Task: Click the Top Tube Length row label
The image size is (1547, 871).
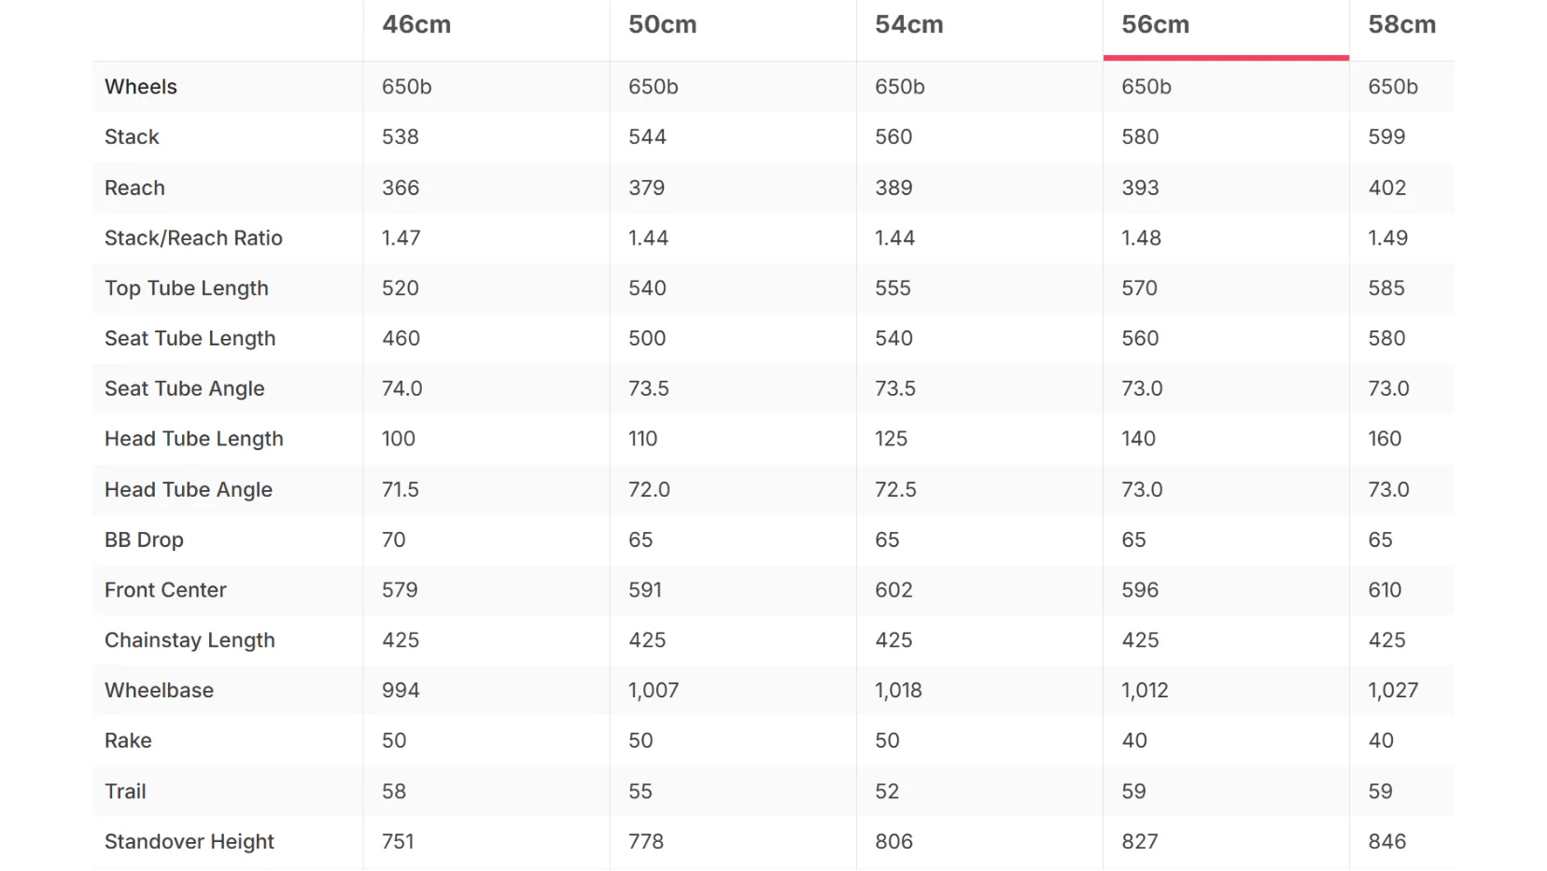Action: coord(187,288)
